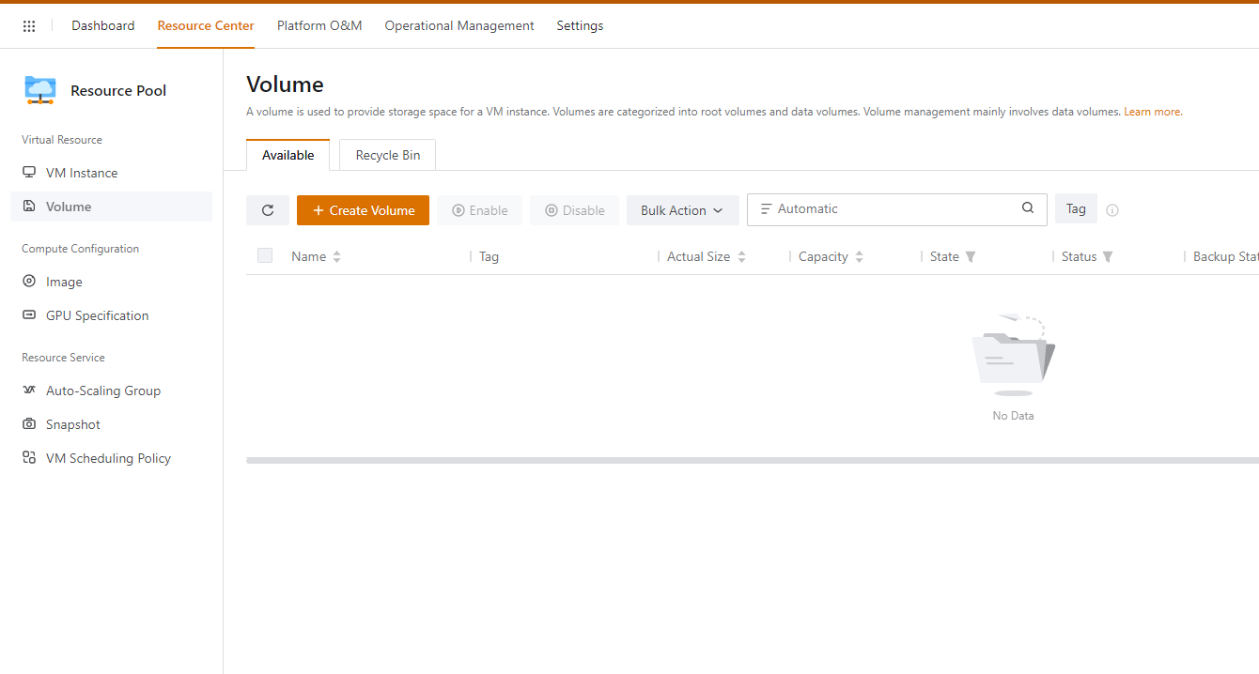The image size is (1259, 674).
Task: Click the search magnifier icon
Action: pos(1028,208)
